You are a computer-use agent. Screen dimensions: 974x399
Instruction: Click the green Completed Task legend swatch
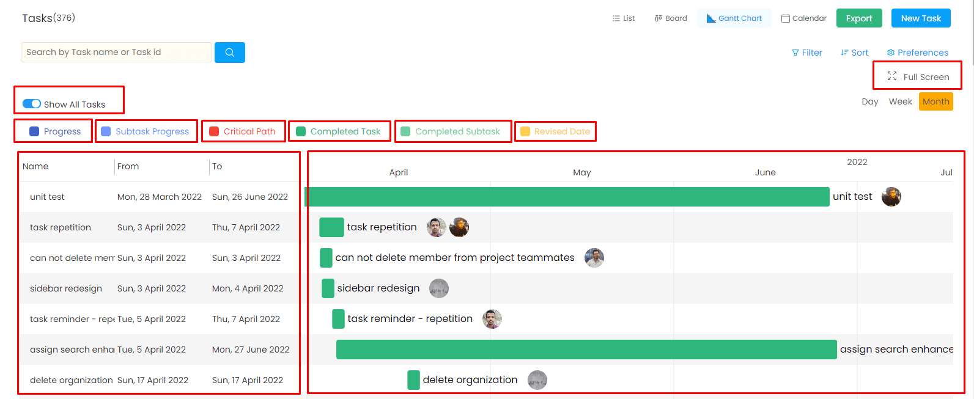(301, 131)
